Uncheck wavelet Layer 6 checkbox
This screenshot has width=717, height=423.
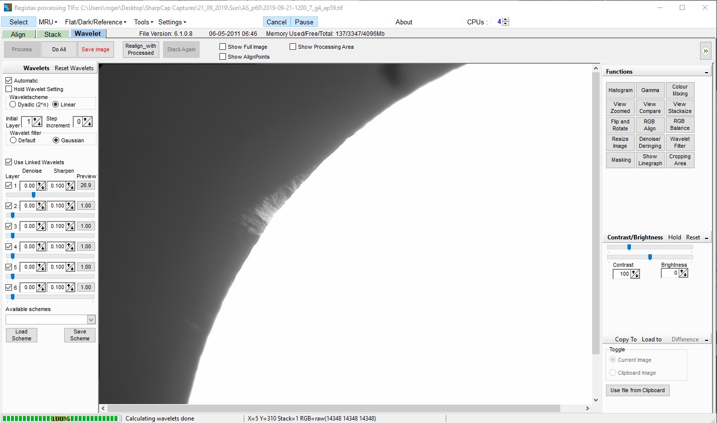coord(9,287)
